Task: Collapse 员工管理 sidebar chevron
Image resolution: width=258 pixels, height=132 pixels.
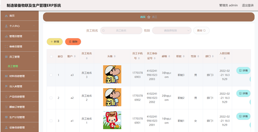Action: coord(34,57)
